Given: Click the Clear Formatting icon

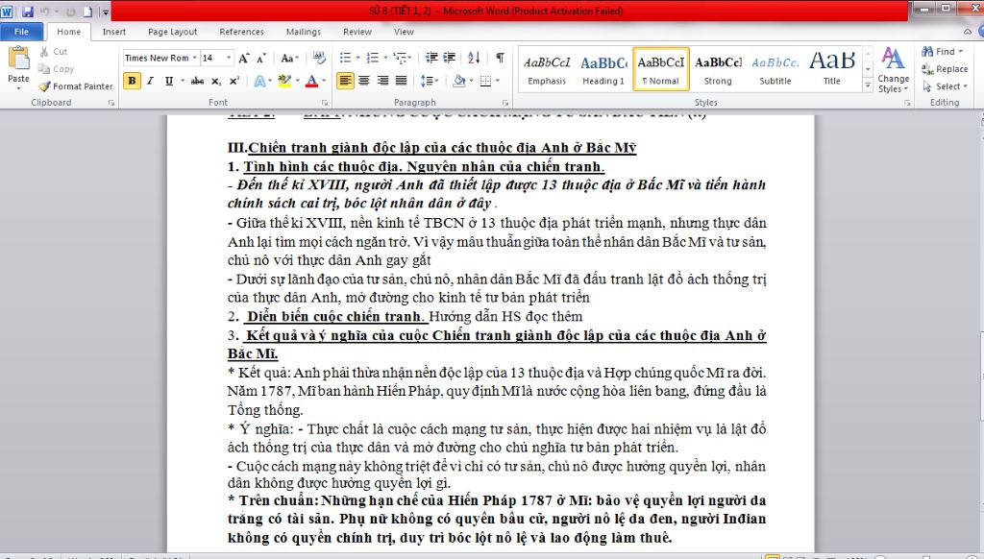Looking at the screenshot, I should point(319,59).
